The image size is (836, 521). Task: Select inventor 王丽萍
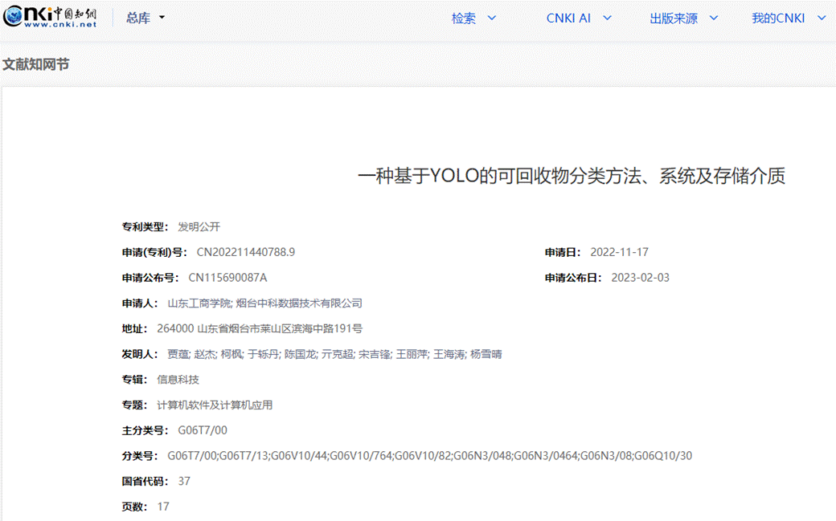[411, 354]
